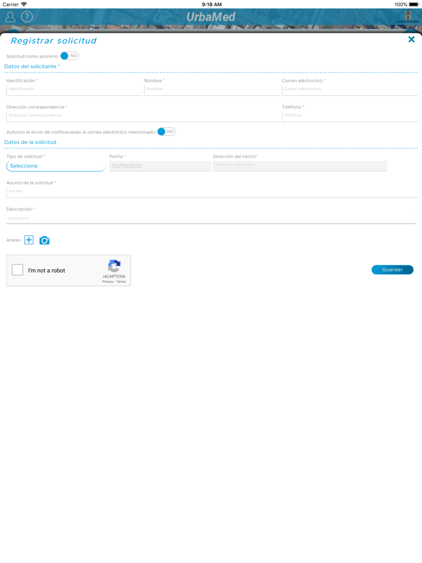Toggle email notifications authorization switch
This screenshot has width=422, height=563.
point(166,132)
